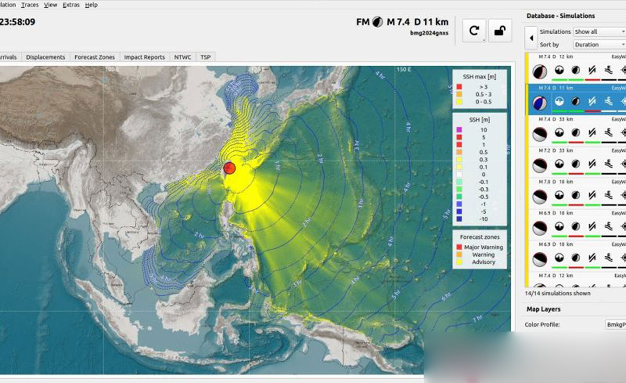Click the red Major Warning legend swatch

click(x=460, y=247)
